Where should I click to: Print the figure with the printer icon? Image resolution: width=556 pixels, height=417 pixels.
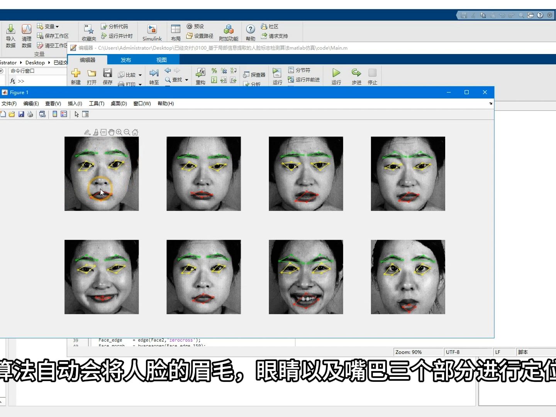31,114
